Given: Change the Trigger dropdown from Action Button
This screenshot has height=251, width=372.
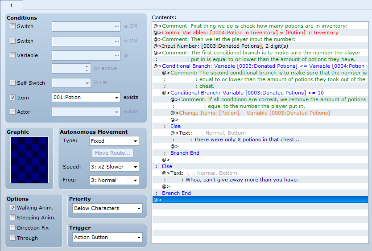Looking at the screenshot, I should (106, 237).
